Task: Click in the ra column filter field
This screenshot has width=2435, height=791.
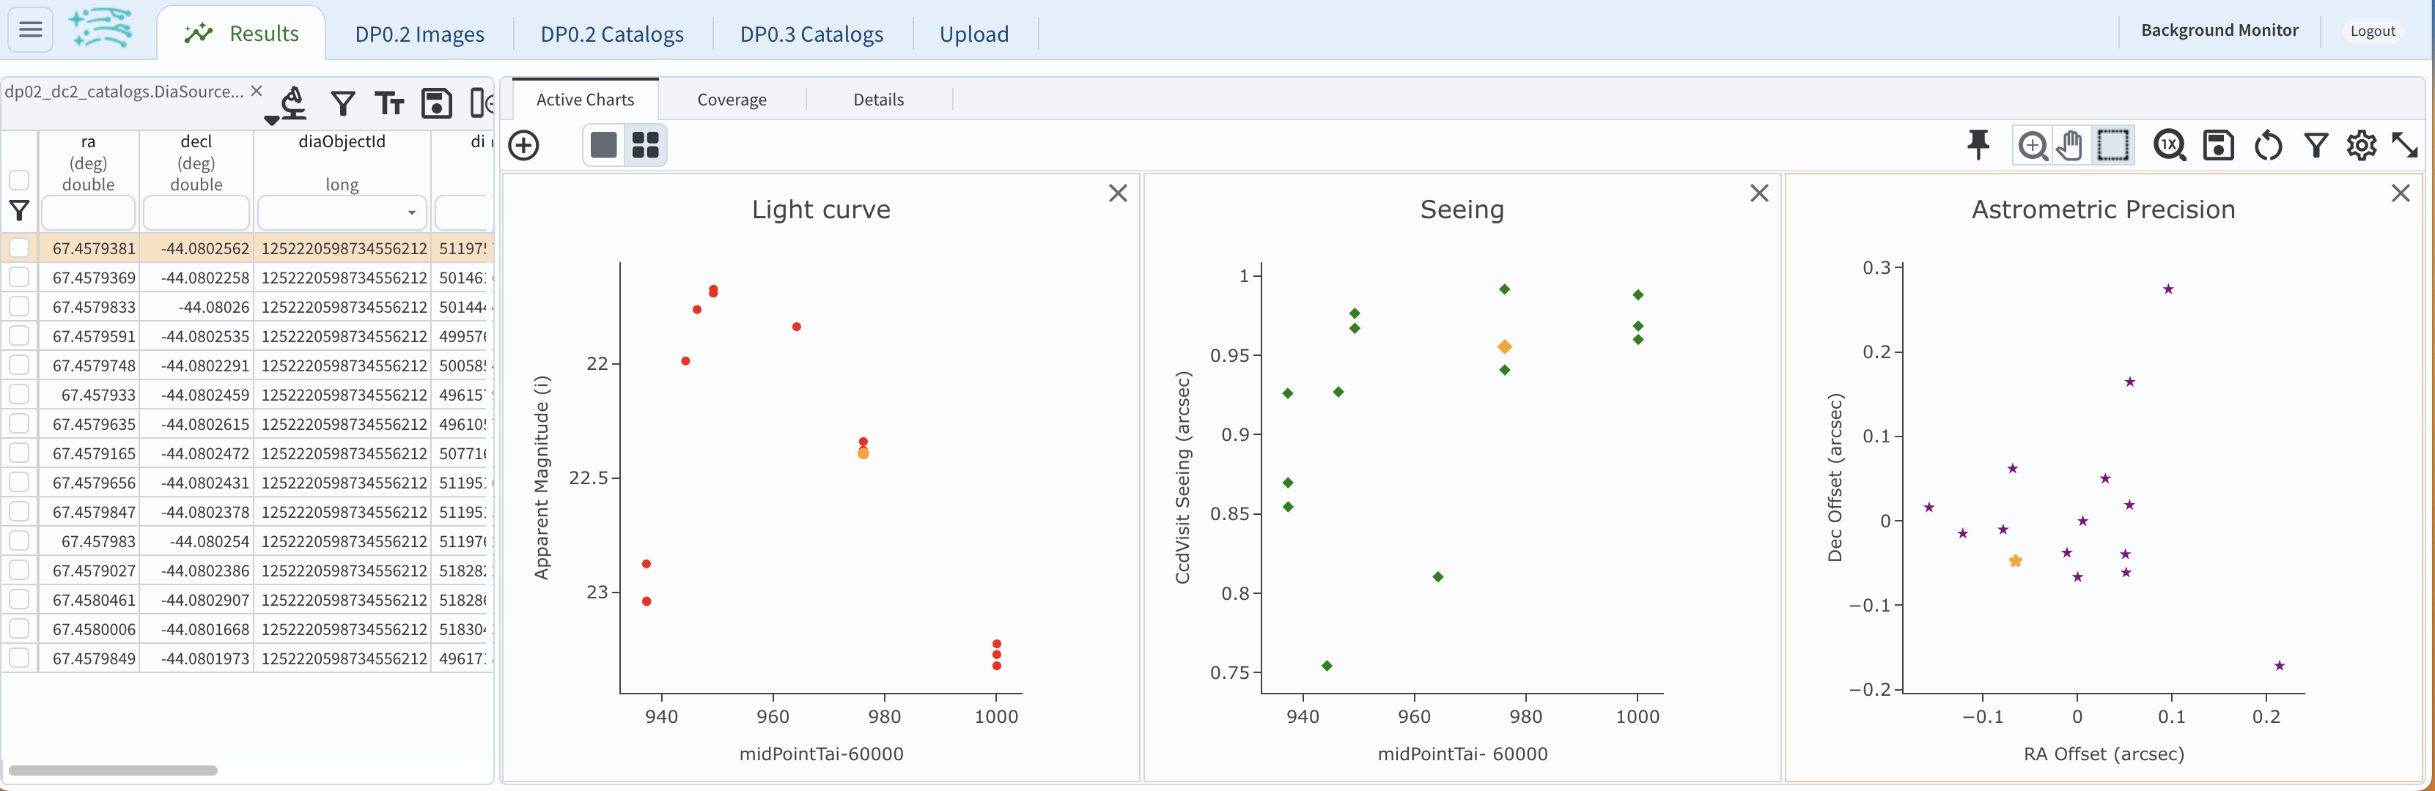Action: pos(88,212)
